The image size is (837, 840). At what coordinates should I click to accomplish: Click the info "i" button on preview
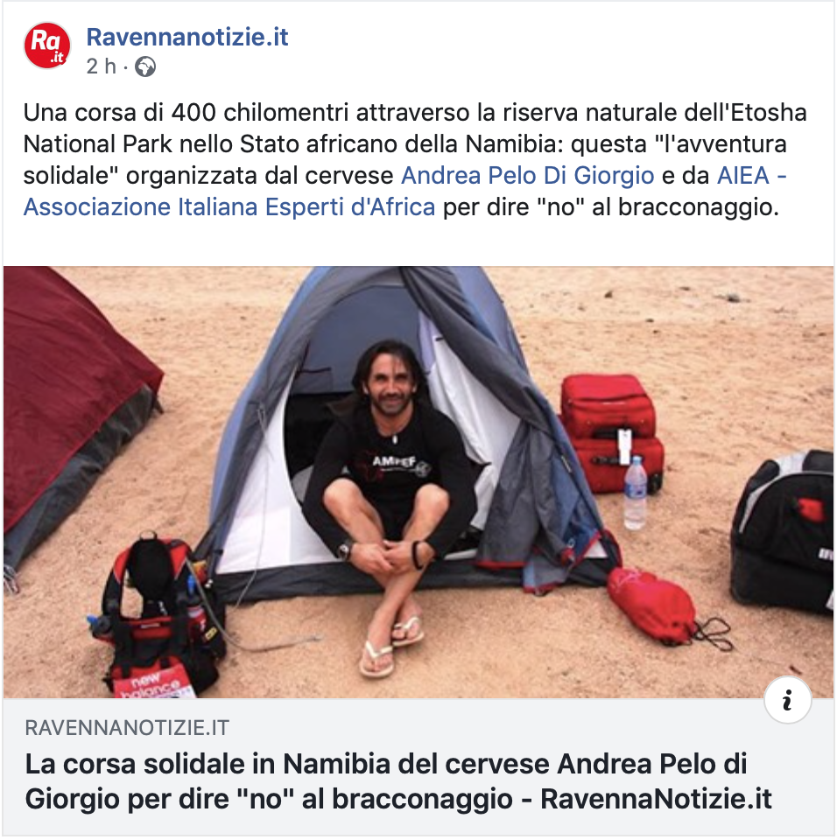(787, 700)
